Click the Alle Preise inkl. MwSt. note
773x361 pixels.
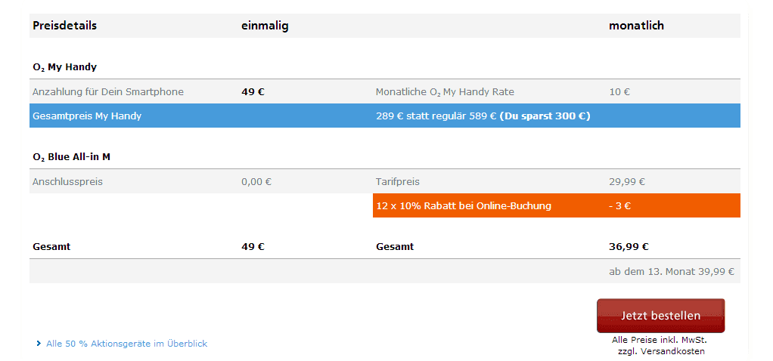(660, 340)
